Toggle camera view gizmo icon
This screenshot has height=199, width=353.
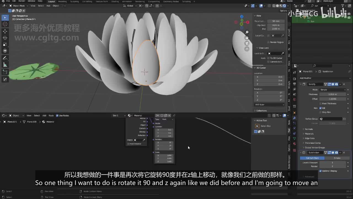pos(247,43)
